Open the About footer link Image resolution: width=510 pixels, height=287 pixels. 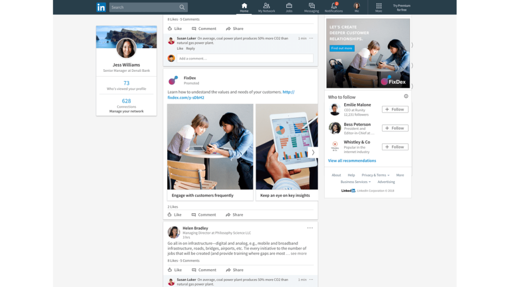tap(336, 175)
